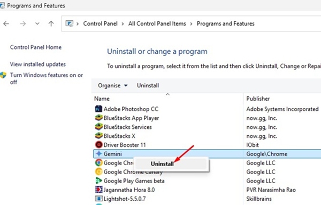Select Jagannatha Hora 8.0 name text
The image size is (321, 205).
(129, 190)
